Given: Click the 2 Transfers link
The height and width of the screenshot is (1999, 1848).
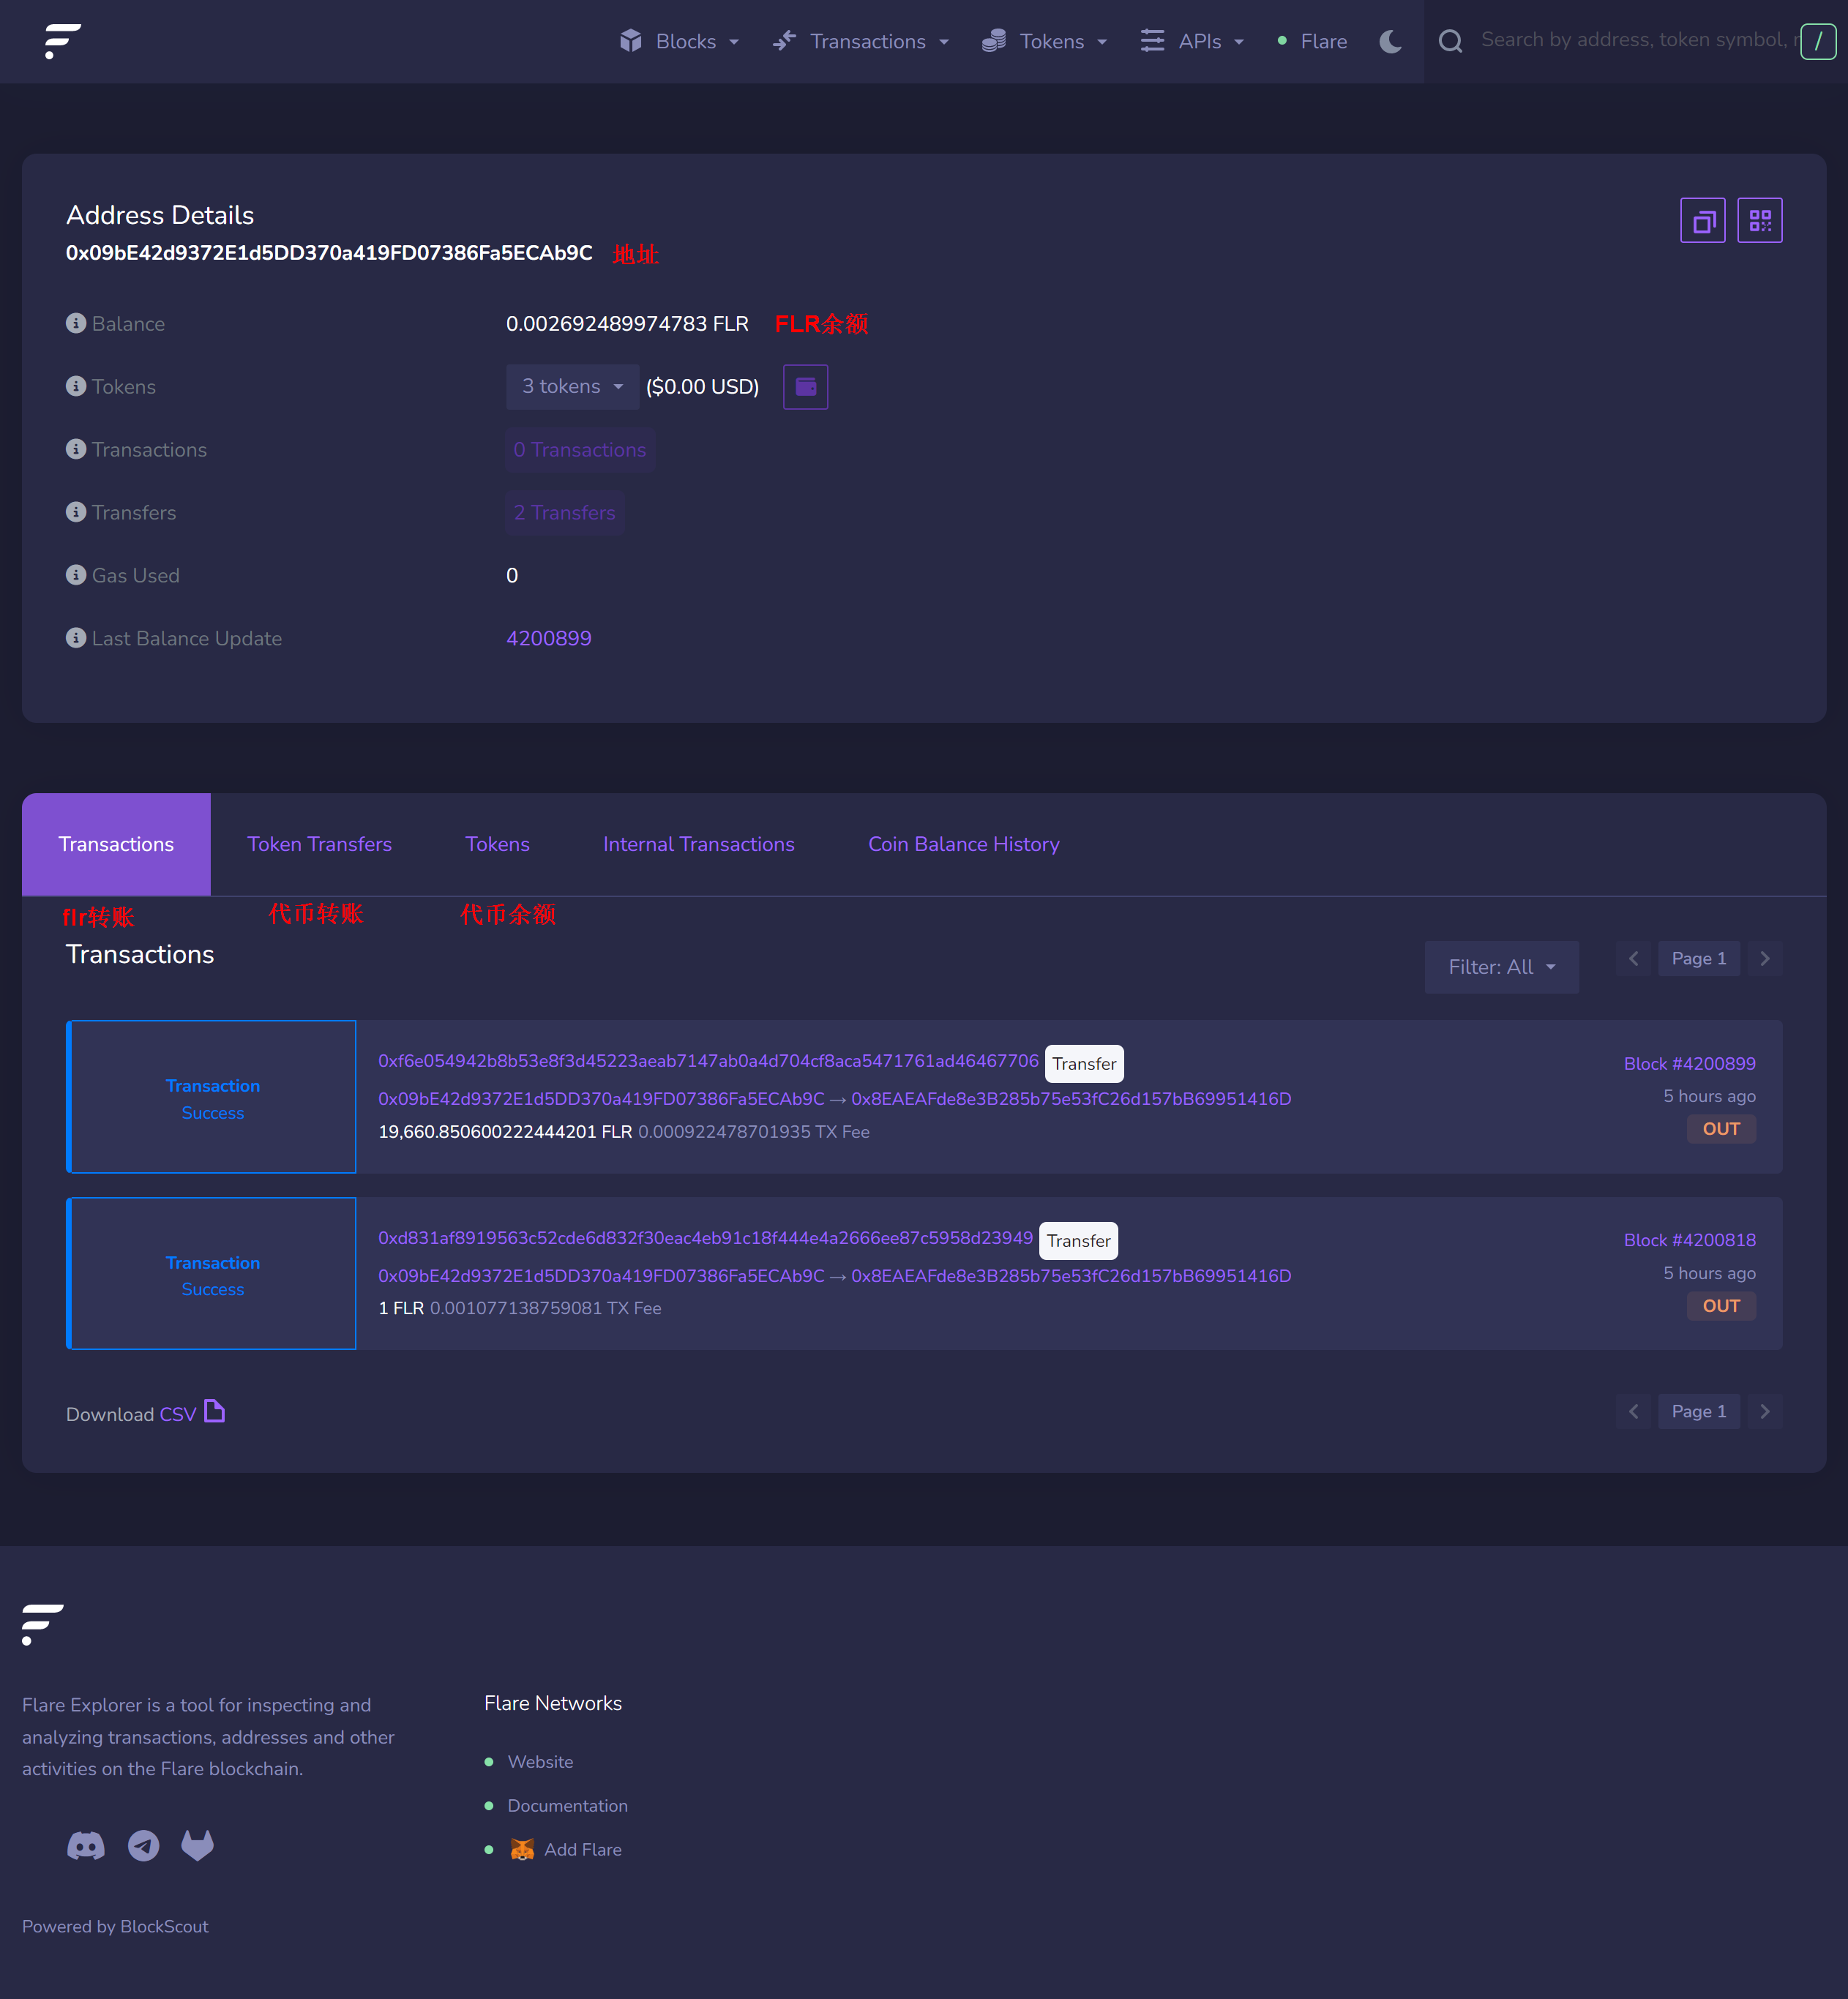Looking at the screenshot, I should pos(565,513).
